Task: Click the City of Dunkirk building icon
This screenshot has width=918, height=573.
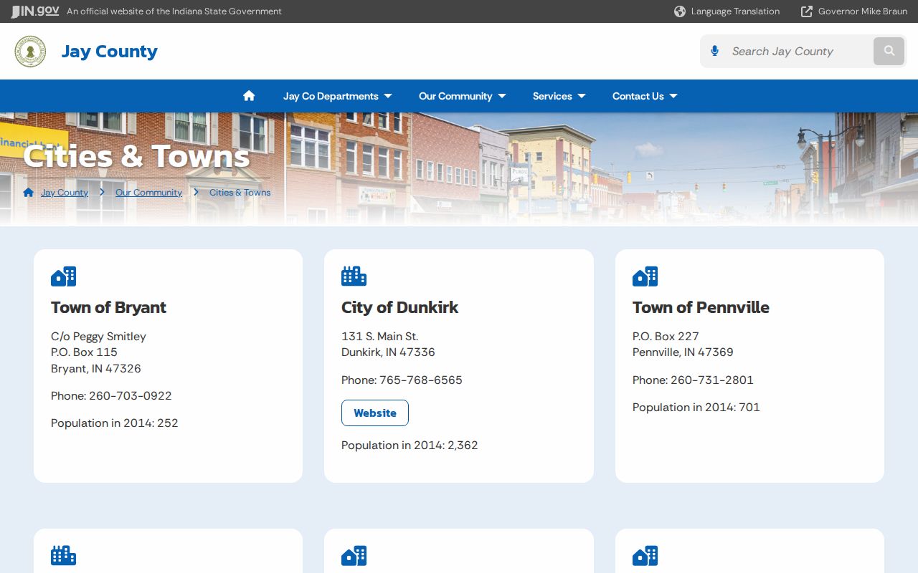Action: [354, 276]
